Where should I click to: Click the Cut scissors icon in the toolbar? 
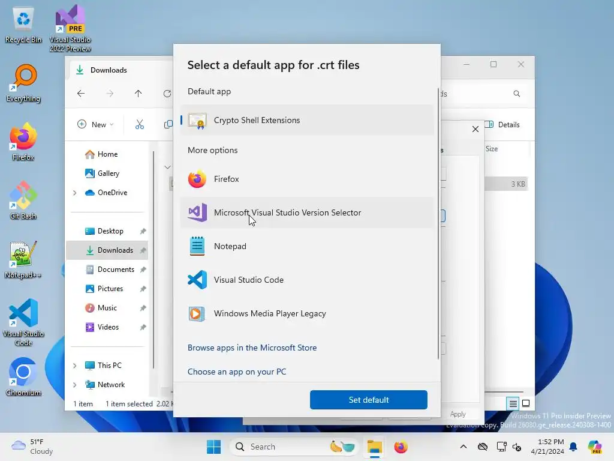click(x=139, y=125)
